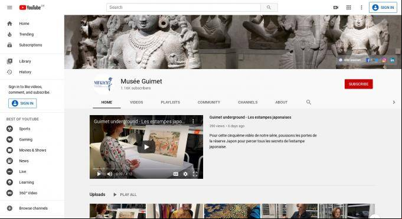Click the Subscriptions icon in sidebar

[10, 45]
